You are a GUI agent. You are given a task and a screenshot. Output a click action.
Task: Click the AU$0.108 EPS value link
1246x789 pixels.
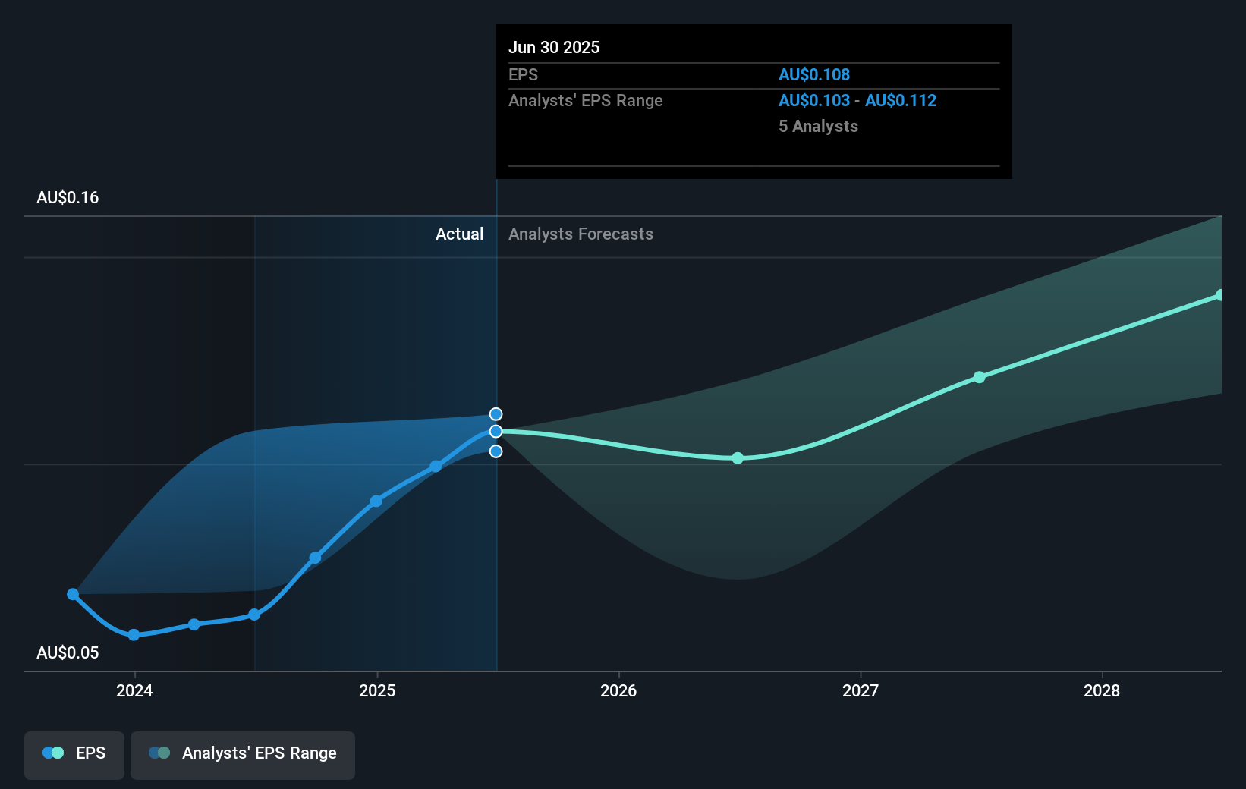pos(814,74)
